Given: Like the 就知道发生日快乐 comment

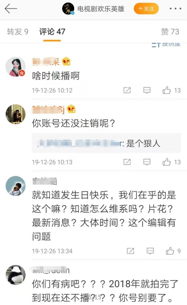Looking at the screenshot, I should 170,251.
